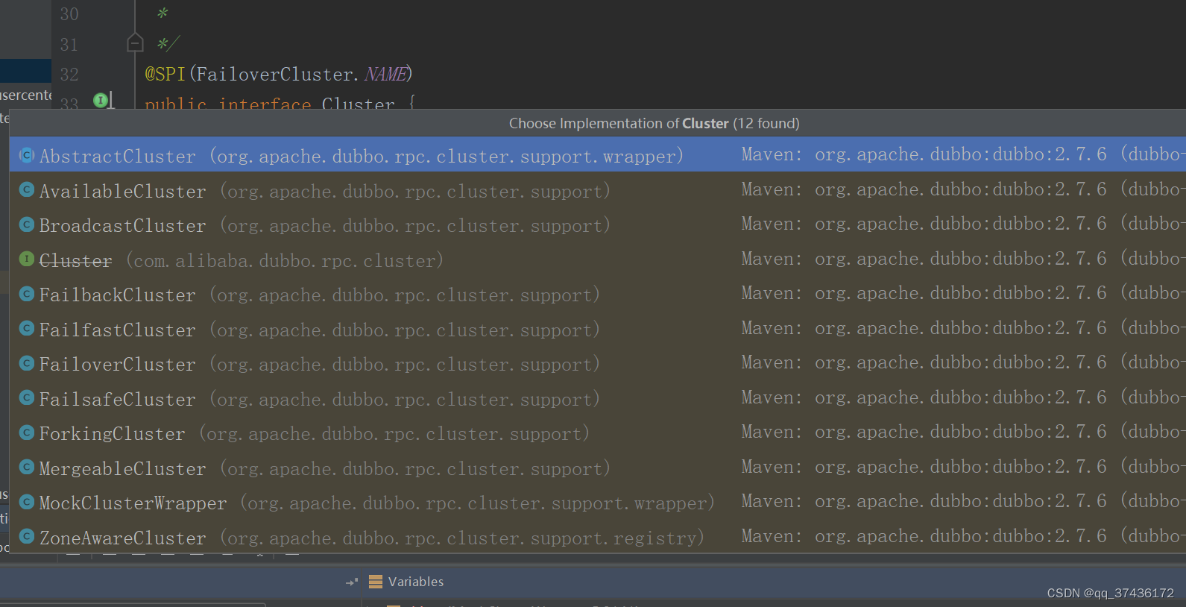Open deprecated Cluster interface from com.alibaba
Image resolution: width=1186 pixels, height=607 pixels.
pyautogui.click(x=597, y=260)
